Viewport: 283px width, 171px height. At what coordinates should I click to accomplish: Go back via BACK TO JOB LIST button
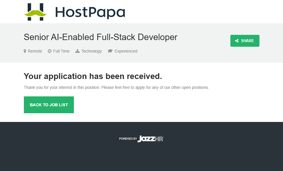[x=49, y=105]
